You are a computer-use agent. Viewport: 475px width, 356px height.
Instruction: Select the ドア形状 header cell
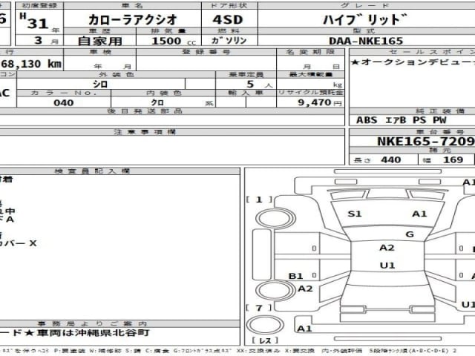[x=229, y=5]
